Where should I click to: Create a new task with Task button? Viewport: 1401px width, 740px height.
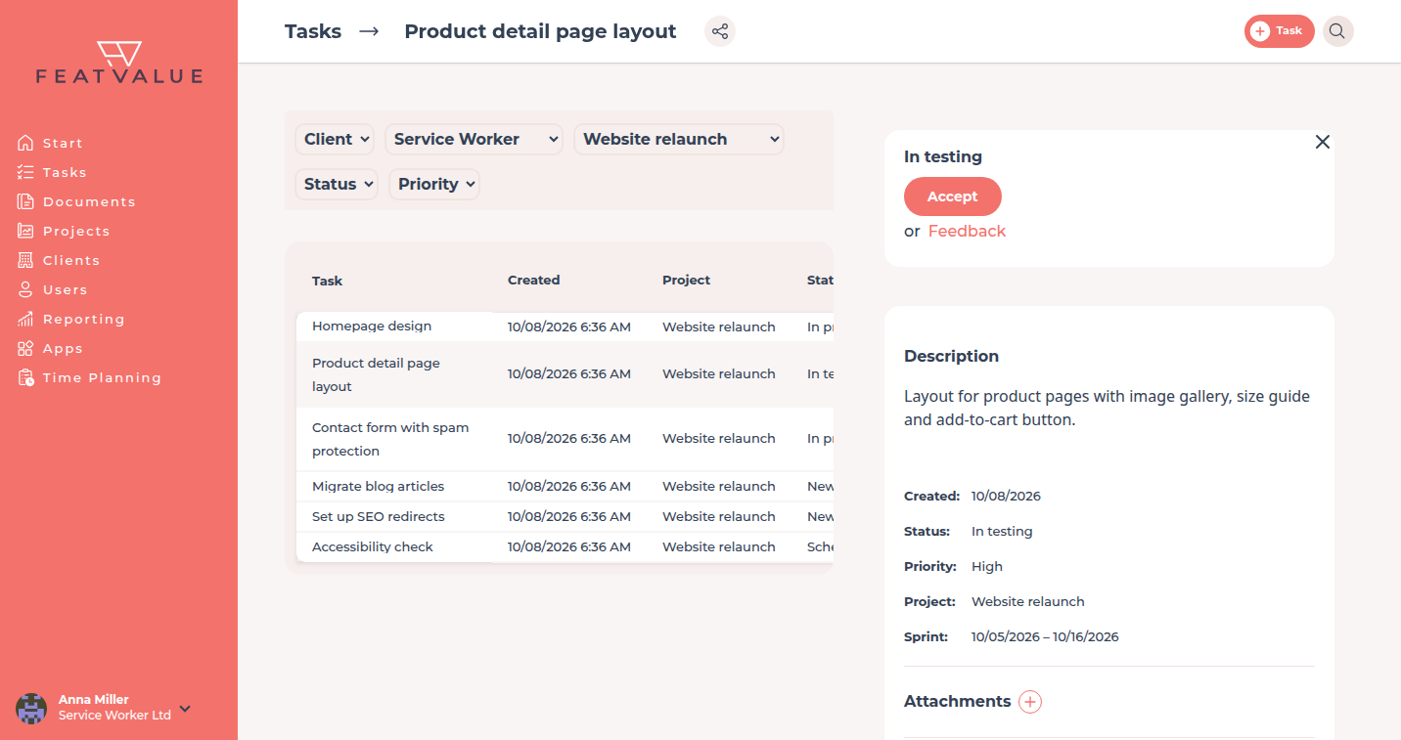[x=1279, y=31]
